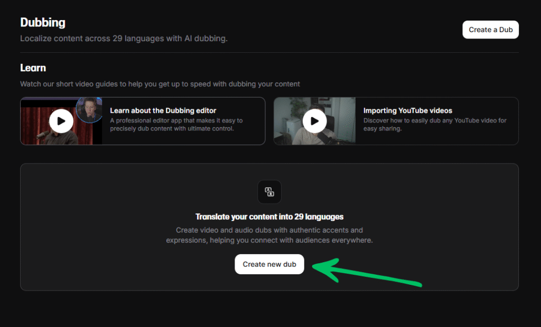Click the Discover how to easily dub description

[434, 124]
